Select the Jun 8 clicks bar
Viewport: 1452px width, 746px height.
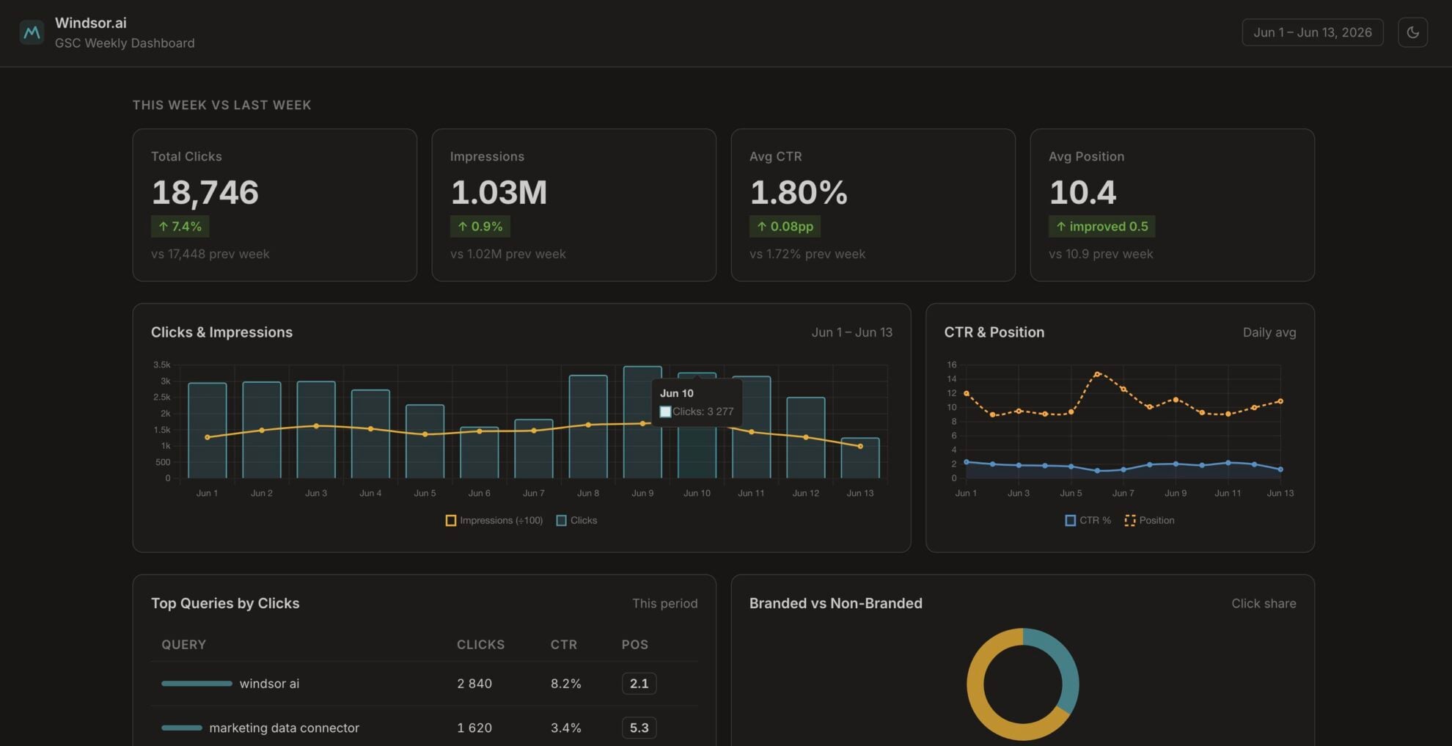[588, 427]
